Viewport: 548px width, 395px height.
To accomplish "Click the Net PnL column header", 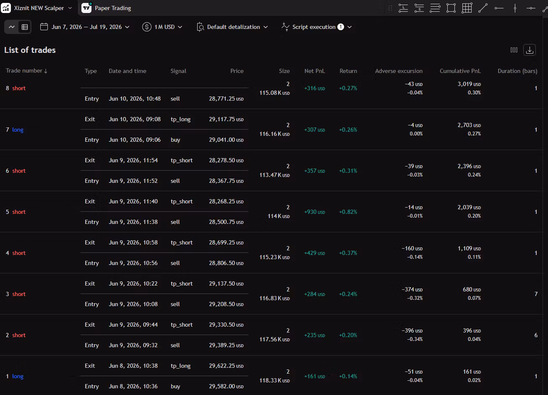I will tap(314, 71).
